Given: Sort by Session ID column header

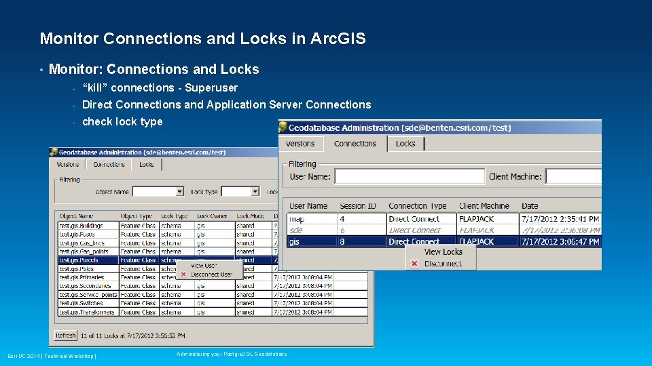Looking at the screenshot, I should (358, 206).
